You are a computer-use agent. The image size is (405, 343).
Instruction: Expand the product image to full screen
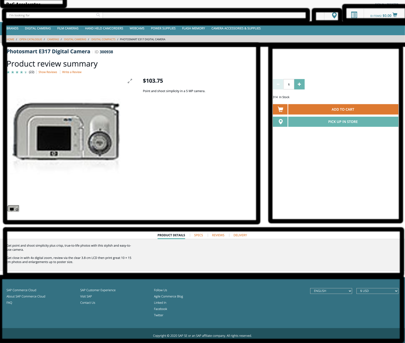coord(130,81)
